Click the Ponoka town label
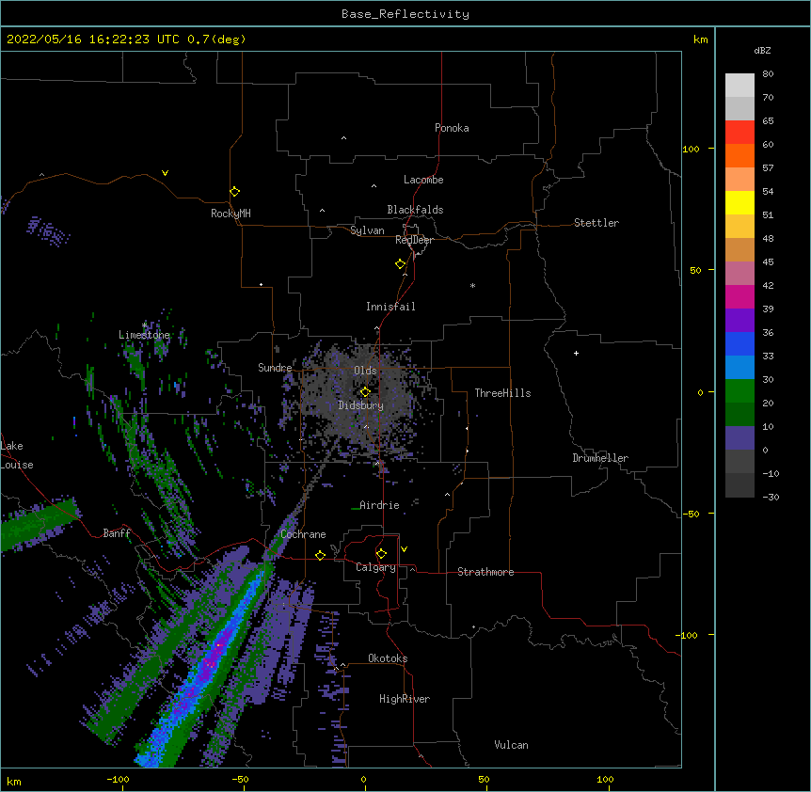This screenshot has width=811, height=792. point(452,128)
